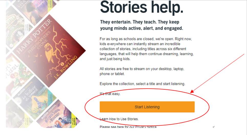This screenshot has width=247, height=135.
Task: Click the orange Start Listening button
Action: pos(147,107)
